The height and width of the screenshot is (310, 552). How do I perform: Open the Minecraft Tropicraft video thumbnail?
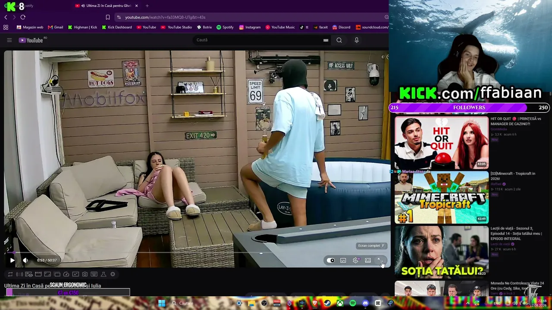tap(442, 198)
